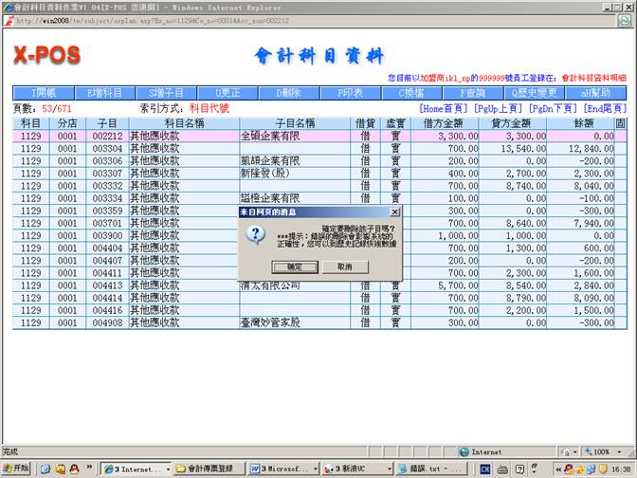Open the F查詢 search function
Viewport: 637px width, 478px height.
tap(473, 93)
